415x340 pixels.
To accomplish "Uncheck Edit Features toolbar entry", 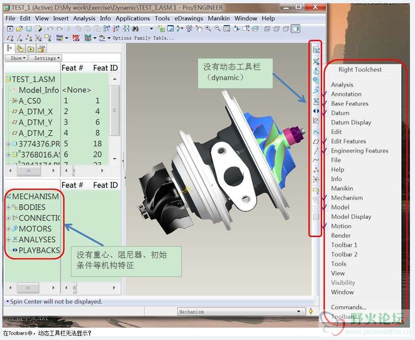I will coord(348,141).
